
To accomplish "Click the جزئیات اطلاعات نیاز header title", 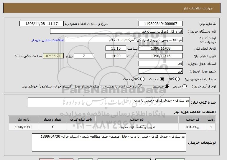I will tap(198, 8).
